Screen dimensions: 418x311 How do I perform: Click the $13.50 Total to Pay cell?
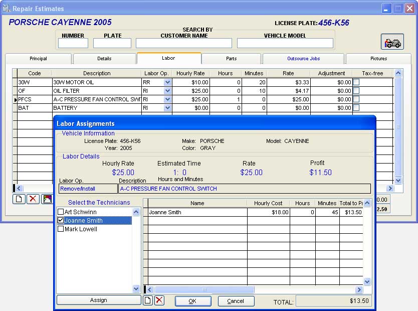[x=351, y=212]
